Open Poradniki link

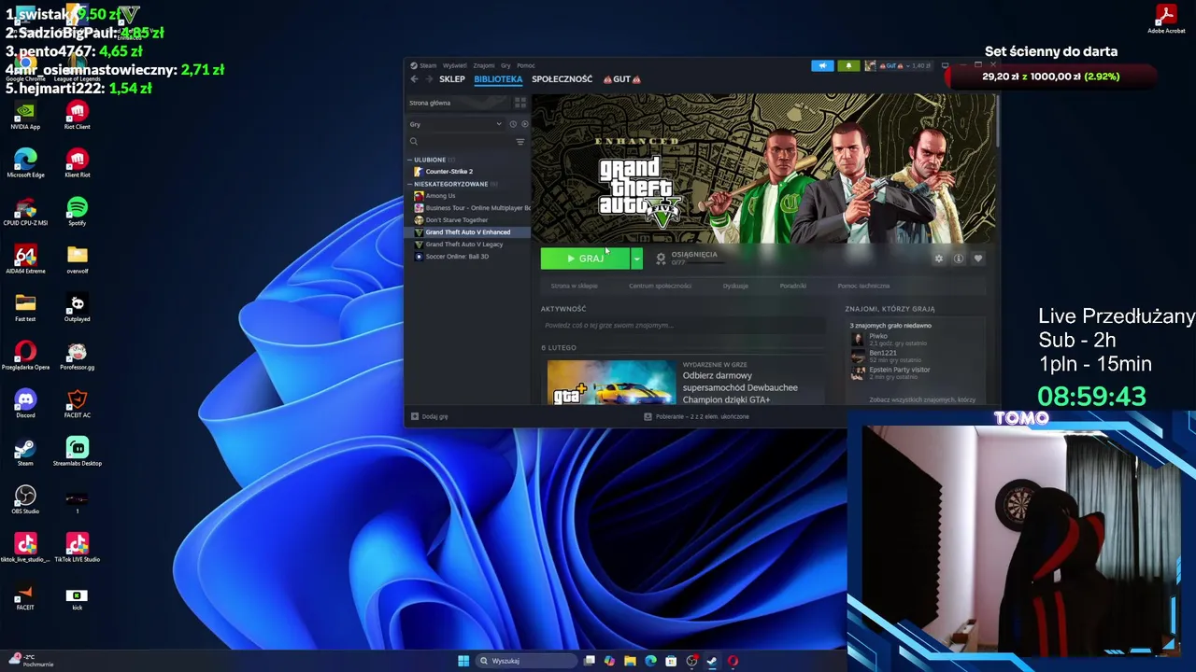793,286
